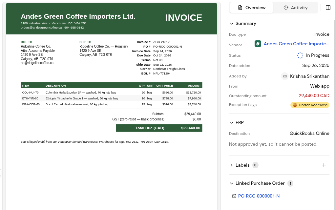The height and width of the screenshot is (210, 335).
Task: Click item code COL-HUI-70
Action: point(30,93)
